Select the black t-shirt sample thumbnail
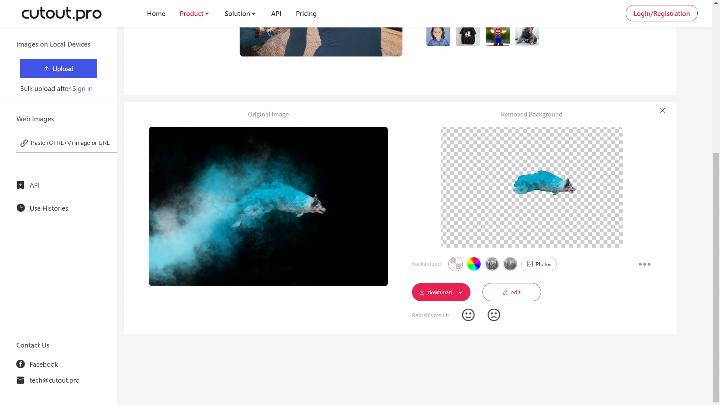Viewport: 720px width, 405px height. 468,37
